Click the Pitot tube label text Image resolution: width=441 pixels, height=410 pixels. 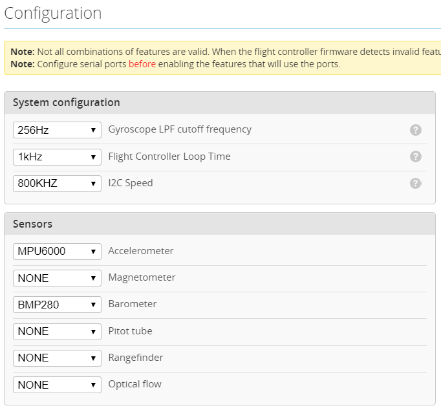click(x=131, y=330)
